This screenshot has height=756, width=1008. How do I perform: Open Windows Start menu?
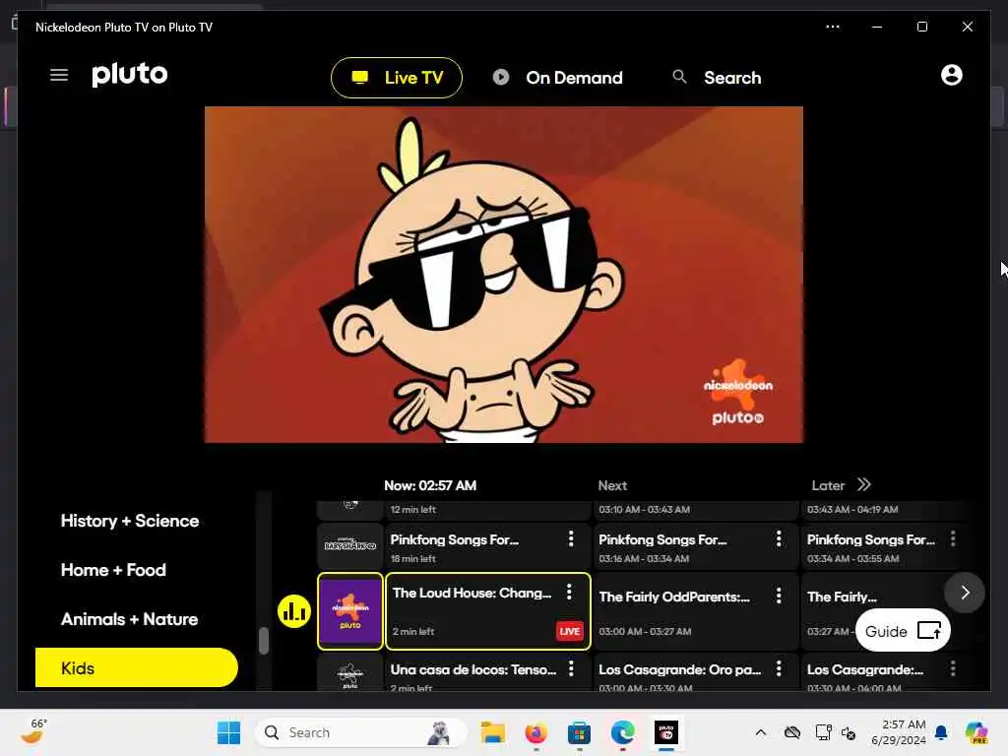click(228, 732)
